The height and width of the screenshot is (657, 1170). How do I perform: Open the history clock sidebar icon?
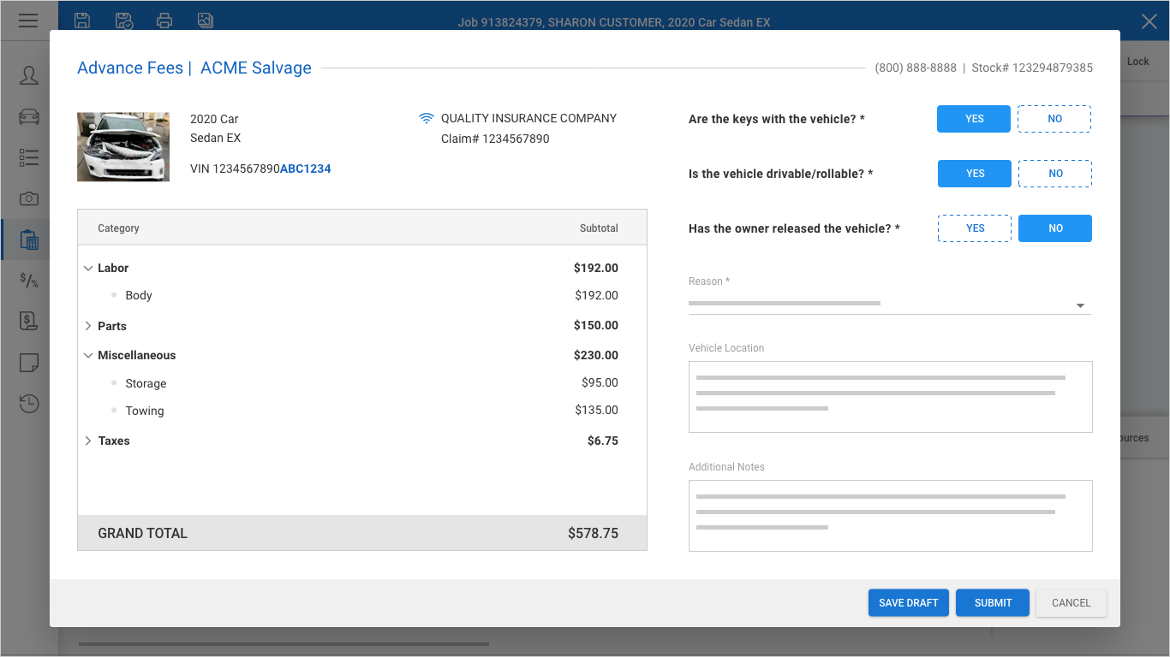pos(29,404)
